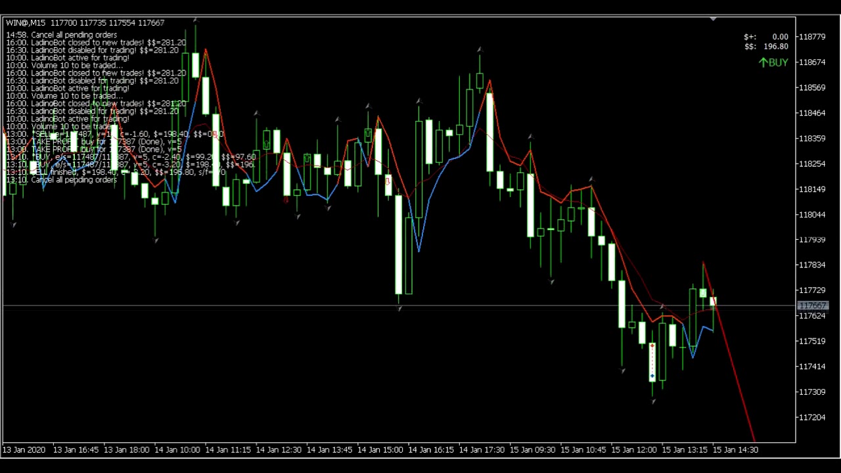Click the '$+: 0.00' profit readout

(x=765, y=37)
